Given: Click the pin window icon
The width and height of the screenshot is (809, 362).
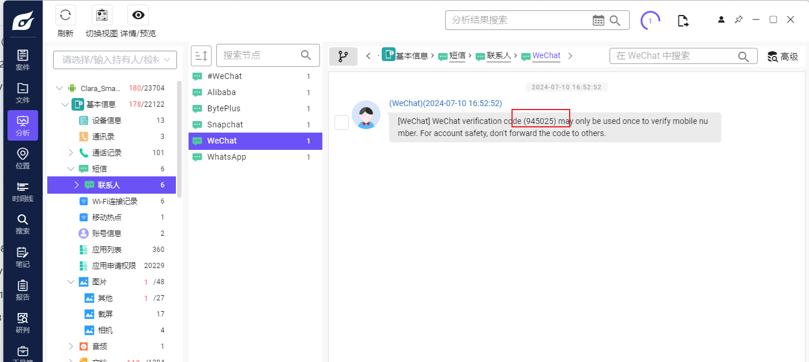Looking at the screenshot, I should pos(739,20).
